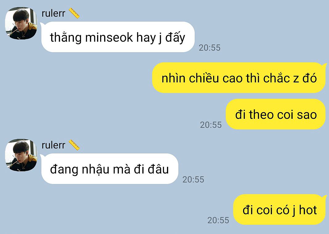
Task: Open rulerr's profile picture in second message
Action: (x=21, y=155)
